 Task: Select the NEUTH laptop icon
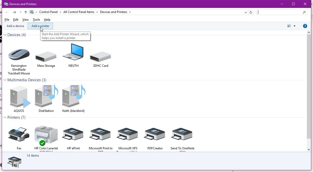73,52
